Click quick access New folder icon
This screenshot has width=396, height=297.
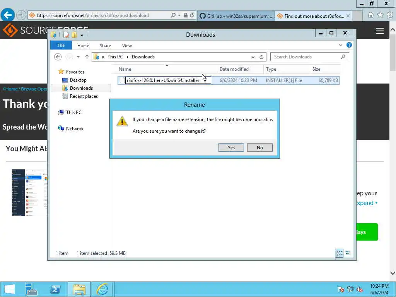click(x=74, y=35)
